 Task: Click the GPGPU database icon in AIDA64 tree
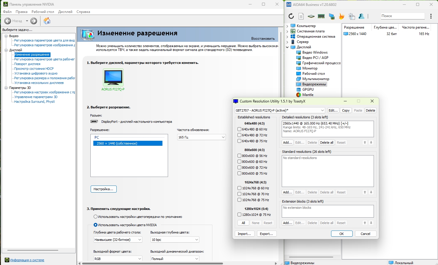click(x=299, y=90)
